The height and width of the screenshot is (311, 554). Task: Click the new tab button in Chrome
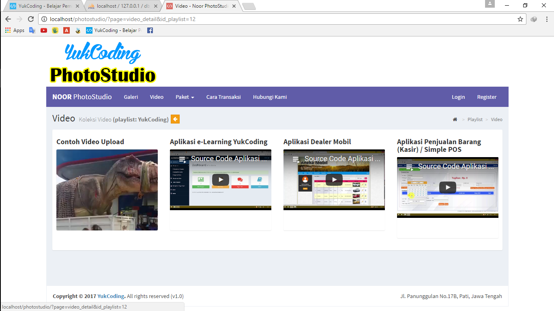point(249,6)
